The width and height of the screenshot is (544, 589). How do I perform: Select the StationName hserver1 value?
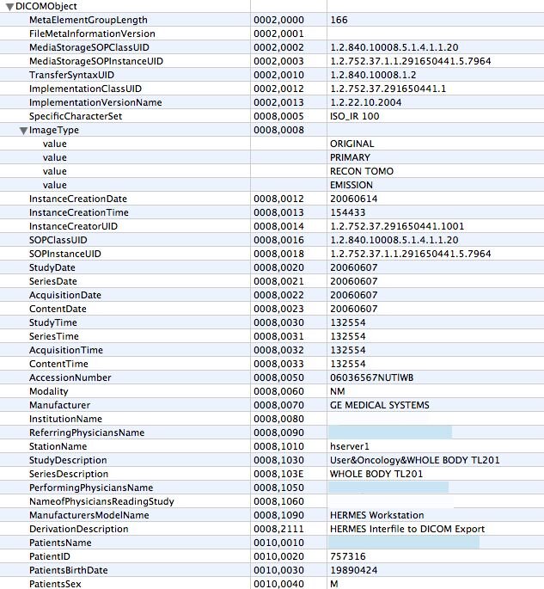coord(350,446)
